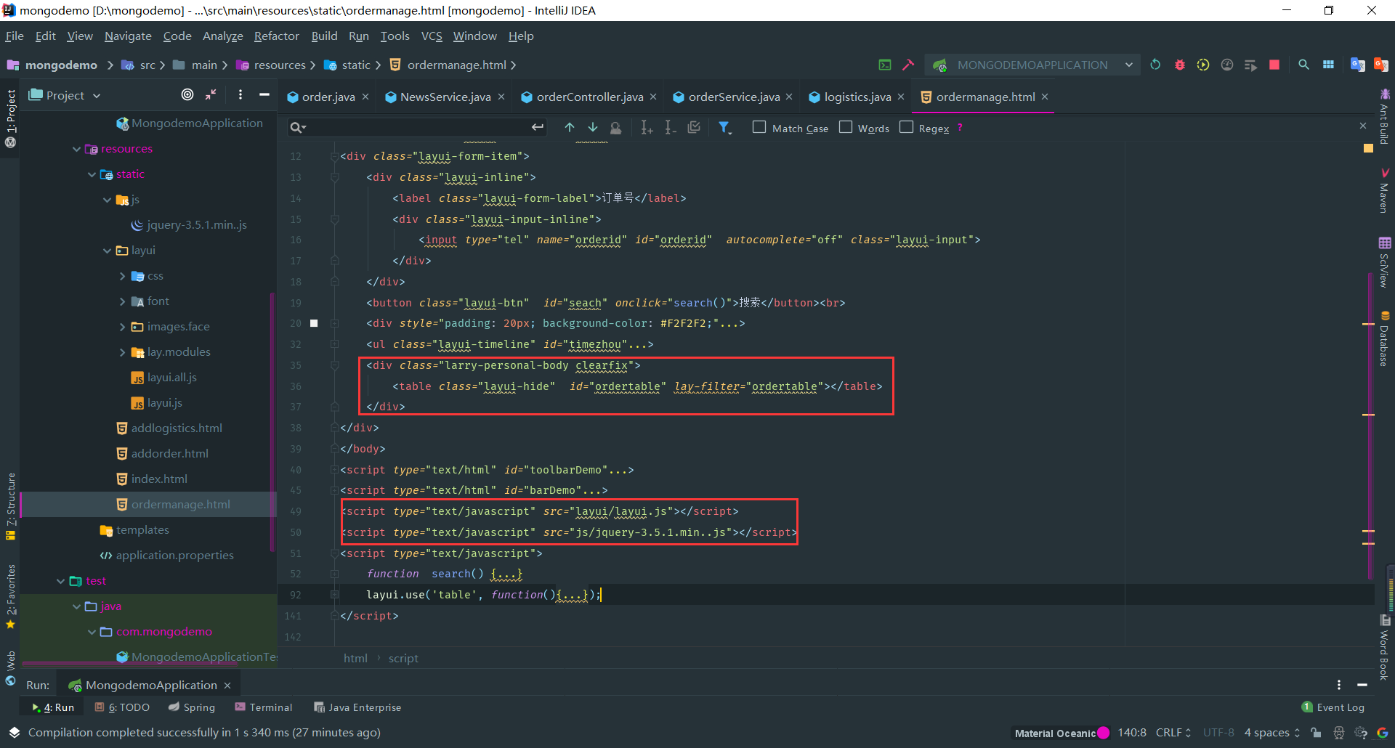Open the Spring tool window
1395x748 pixels.
192,707
